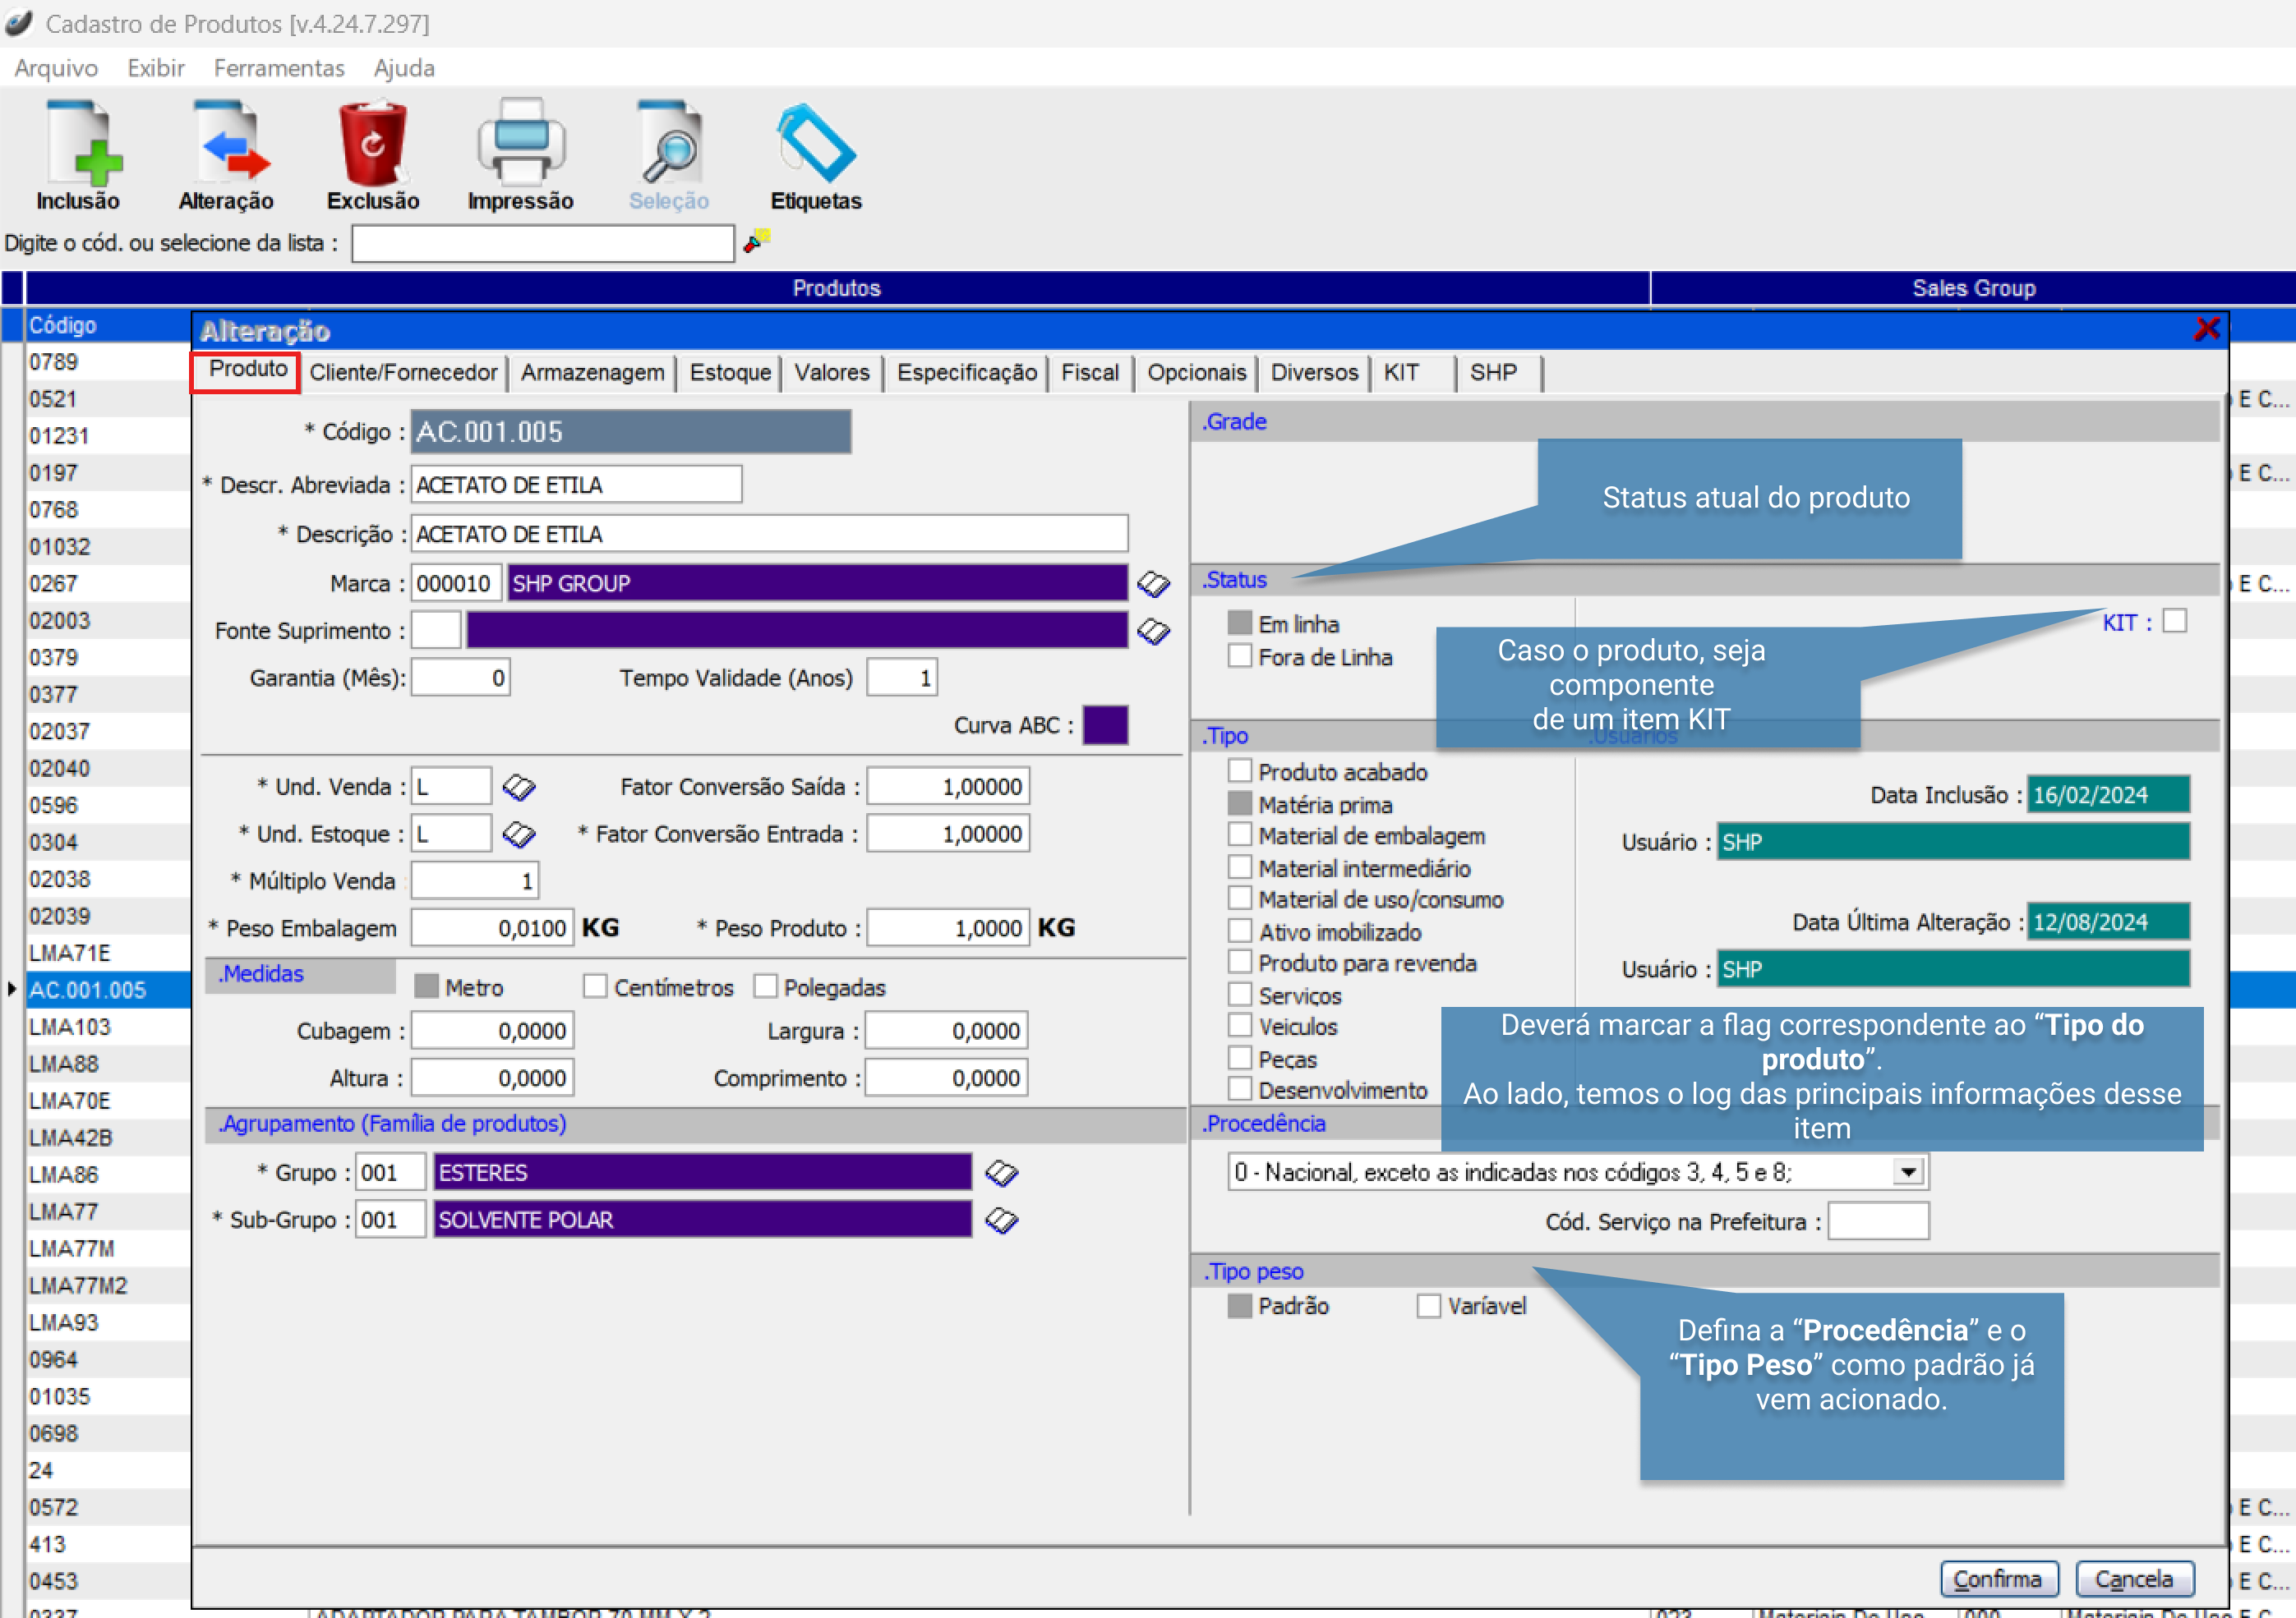This screenshot has height=1618, width=2296.
Task: Click the Curva ABC purple swatch
Action: [x=1105, y=725]
